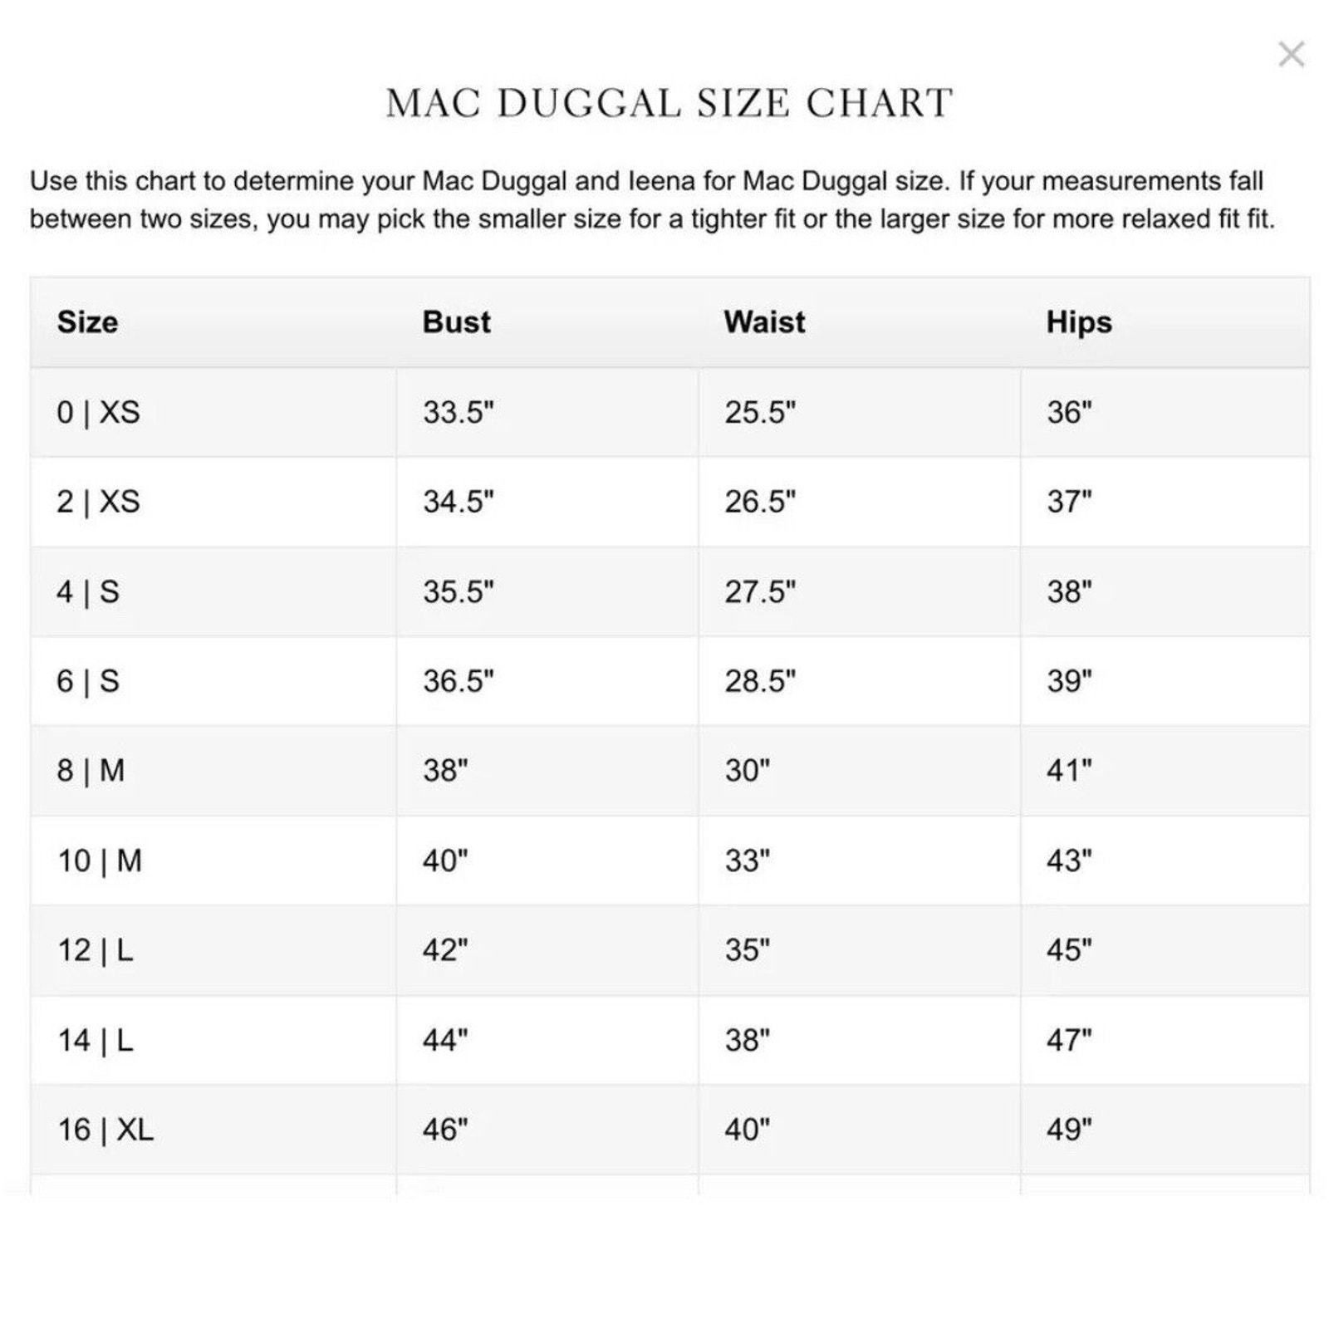Select the 16 | XL size row
The image size is (1329, 1329).
(670, 1130)
